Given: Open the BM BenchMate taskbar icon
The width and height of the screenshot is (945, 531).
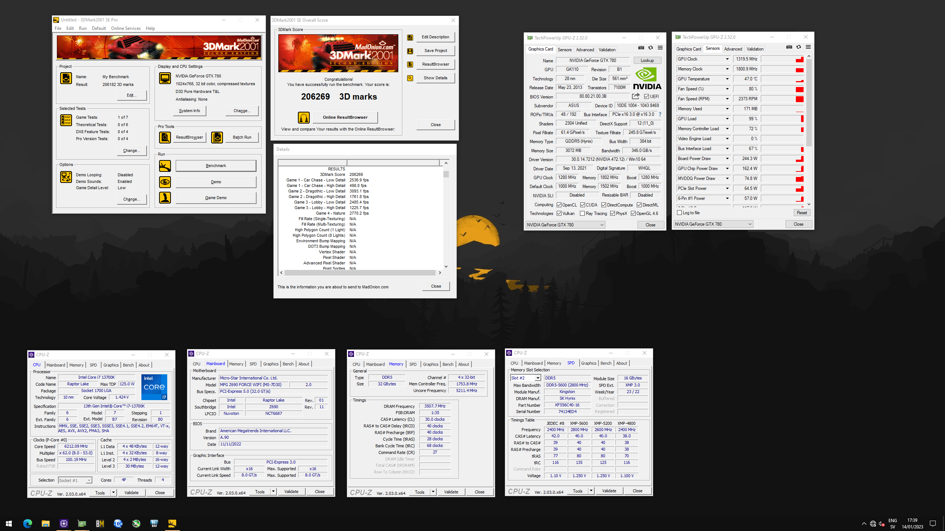Looking at the screenshot, I should pyautogui.click(x=100, y=523).
